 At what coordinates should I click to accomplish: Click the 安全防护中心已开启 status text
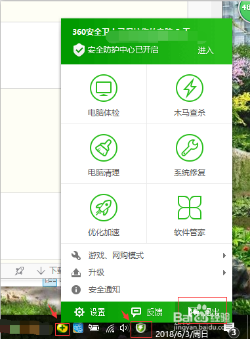point(123,50)
